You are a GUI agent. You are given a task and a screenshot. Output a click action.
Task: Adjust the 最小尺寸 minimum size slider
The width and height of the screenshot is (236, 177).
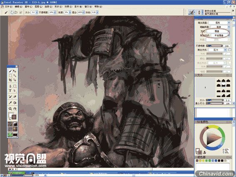coord(215,103)
